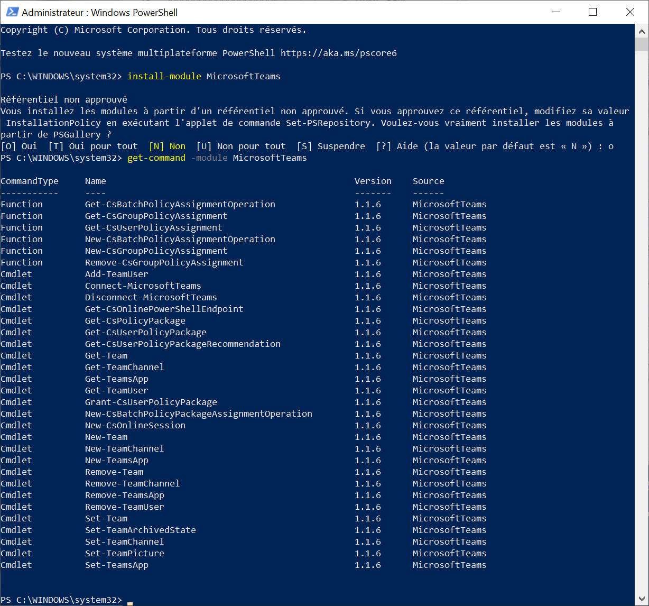
Task: Click the '[N] Non' default option text
Action: tap(167, 146)
